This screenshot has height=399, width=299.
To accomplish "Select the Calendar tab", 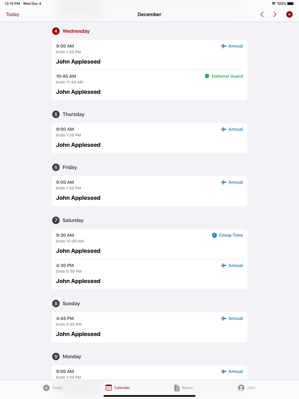I will point(118,388).
